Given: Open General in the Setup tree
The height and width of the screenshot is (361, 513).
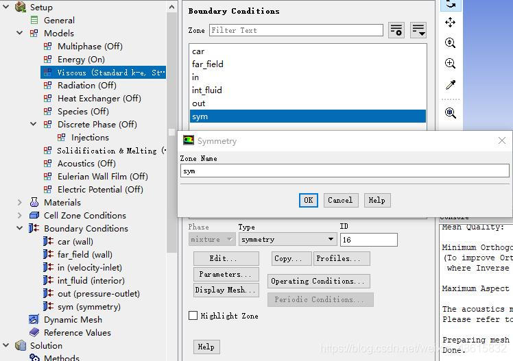Looking at the screenshot, I should (x=59, y=21).
